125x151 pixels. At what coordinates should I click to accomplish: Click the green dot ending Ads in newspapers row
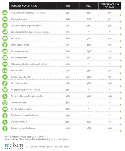120,54
